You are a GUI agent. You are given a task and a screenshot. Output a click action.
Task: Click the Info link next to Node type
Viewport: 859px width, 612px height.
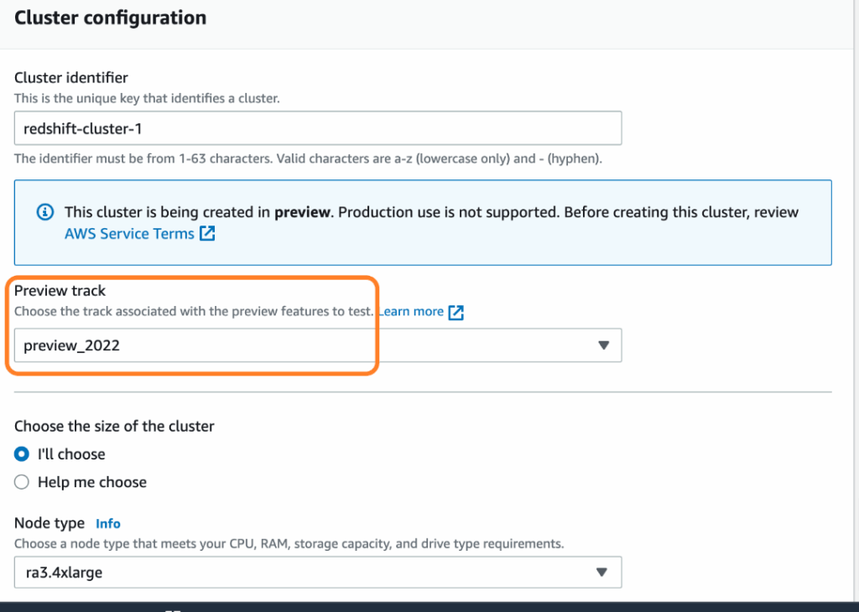[x=108, y=524]
